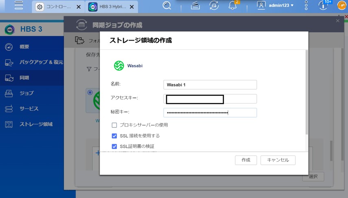The image size is (348, 198).
Task: Toggle SSL証明書の検証 checkbox
Action: 114,146
